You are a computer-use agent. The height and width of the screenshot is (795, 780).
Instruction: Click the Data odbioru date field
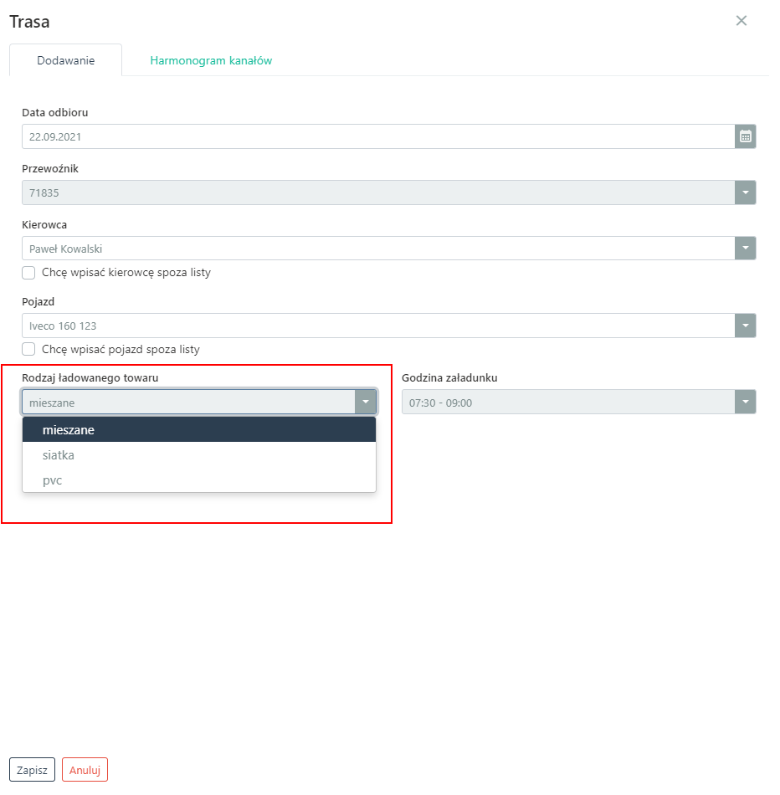377,136
